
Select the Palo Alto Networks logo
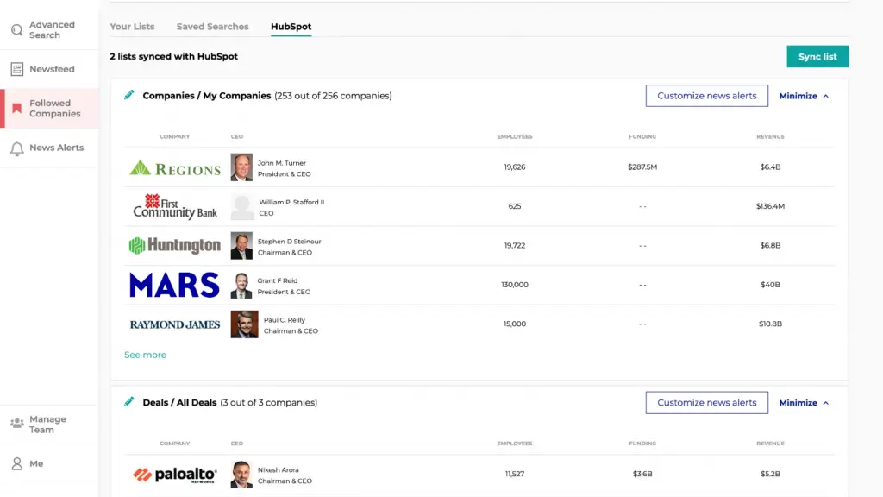tap(175, 475)
